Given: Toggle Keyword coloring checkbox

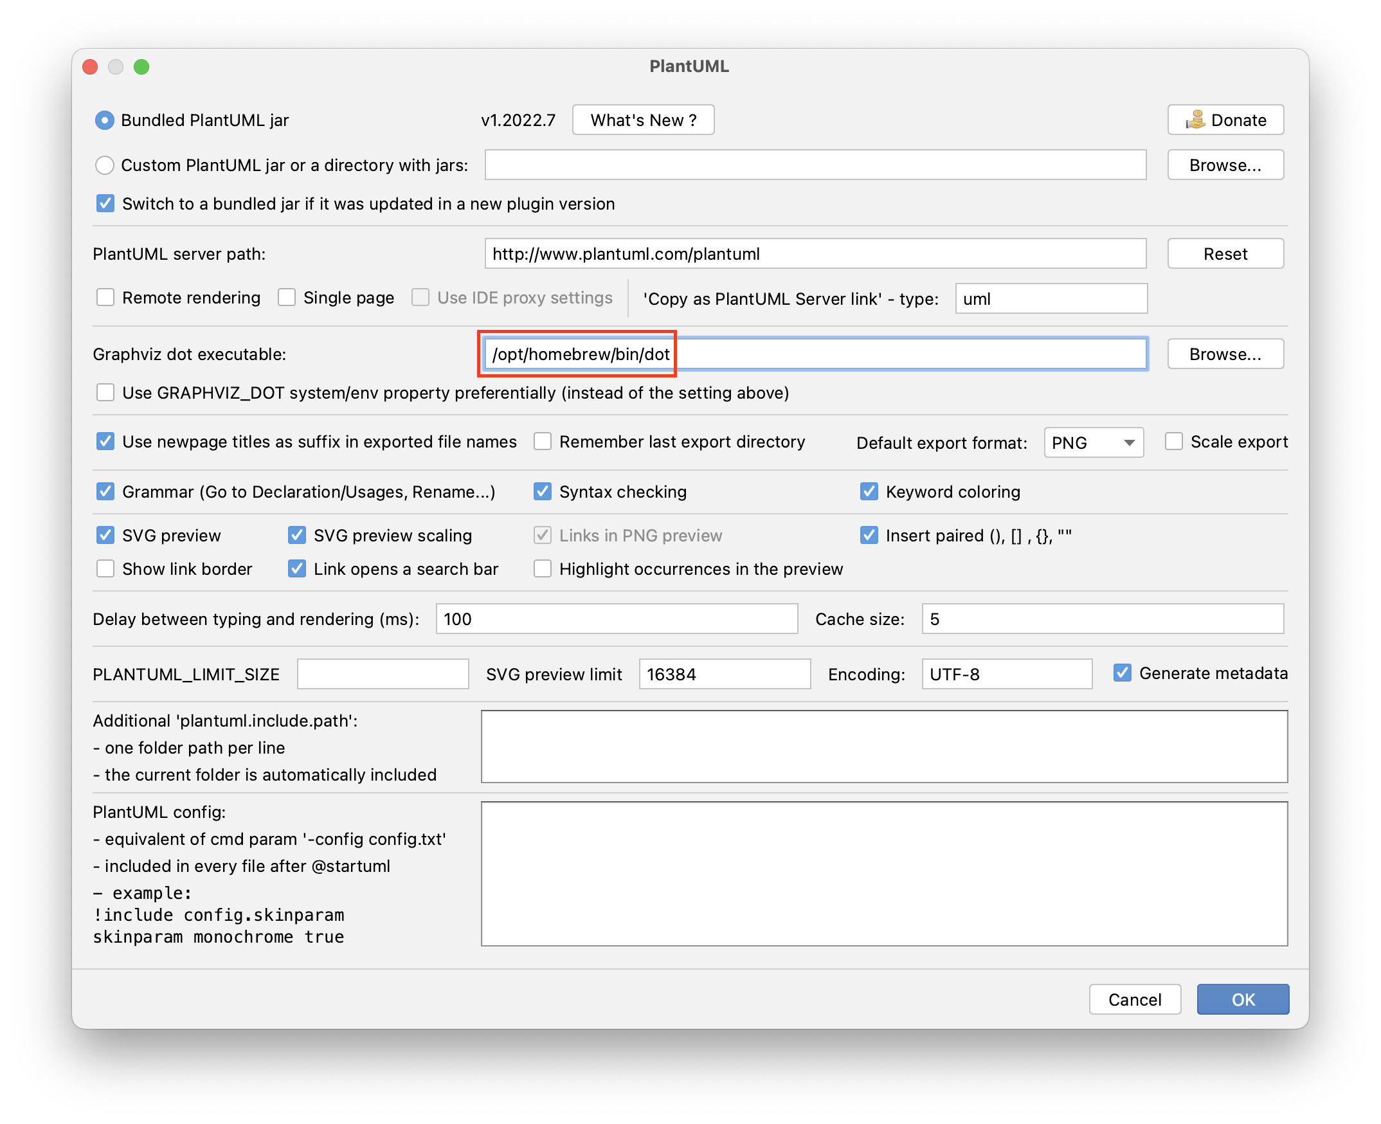Looking at the screenshot, I should click(x=868, y=492).
